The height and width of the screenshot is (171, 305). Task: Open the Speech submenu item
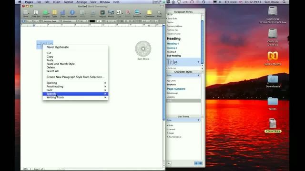75,94
